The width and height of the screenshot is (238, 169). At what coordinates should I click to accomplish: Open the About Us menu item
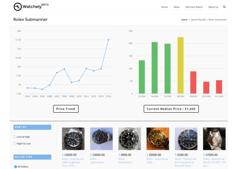click(x=213, y=7)
